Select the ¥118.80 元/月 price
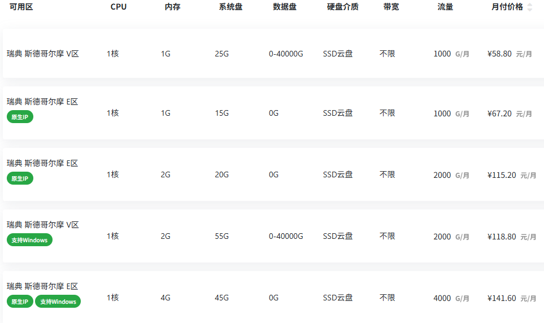The width and height of the screenshot is (544, 323). [x=512, y=237]
